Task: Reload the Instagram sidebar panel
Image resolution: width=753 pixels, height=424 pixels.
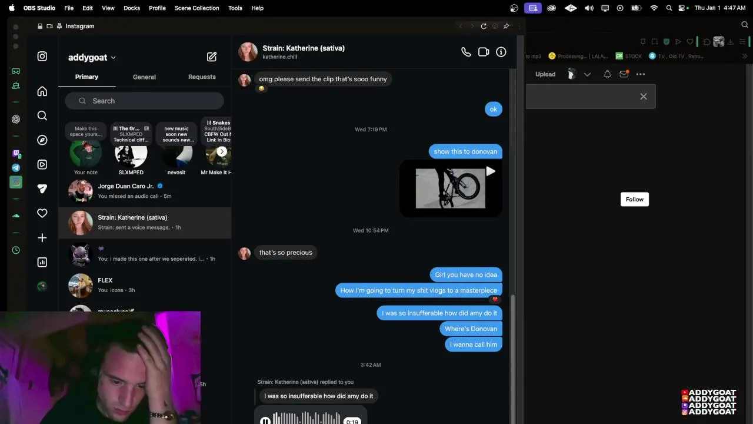Action: 484,26
